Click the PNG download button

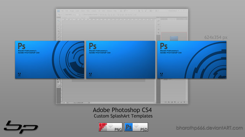coord(110,127)
